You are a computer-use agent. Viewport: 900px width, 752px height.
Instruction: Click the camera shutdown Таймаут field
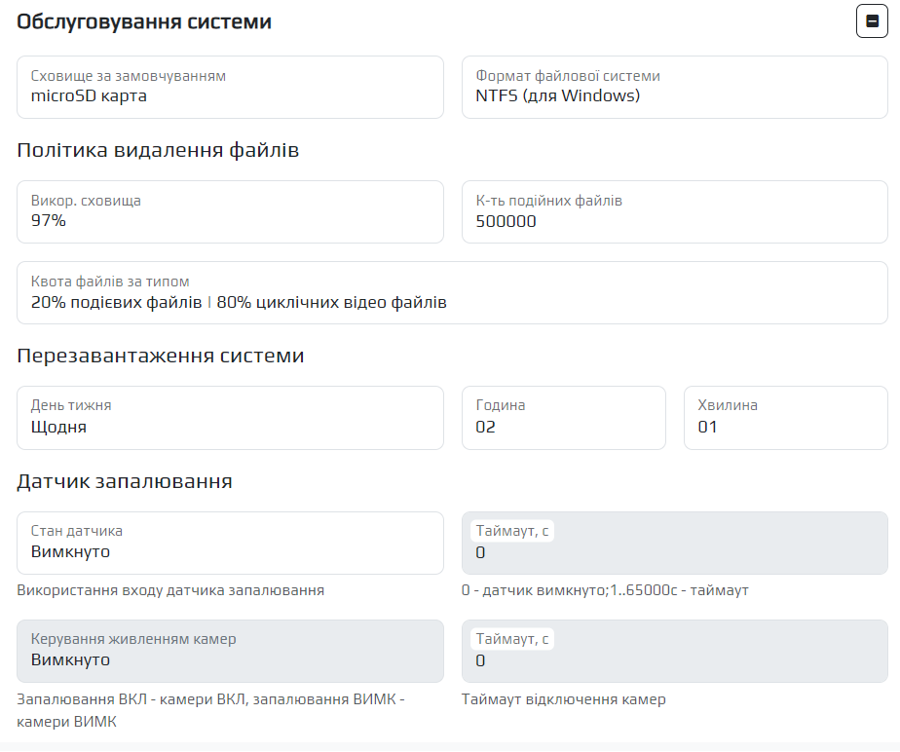click(674, 660)
